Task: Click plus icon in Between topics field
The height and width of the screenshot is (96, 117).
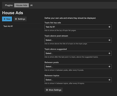Action: 109,80
